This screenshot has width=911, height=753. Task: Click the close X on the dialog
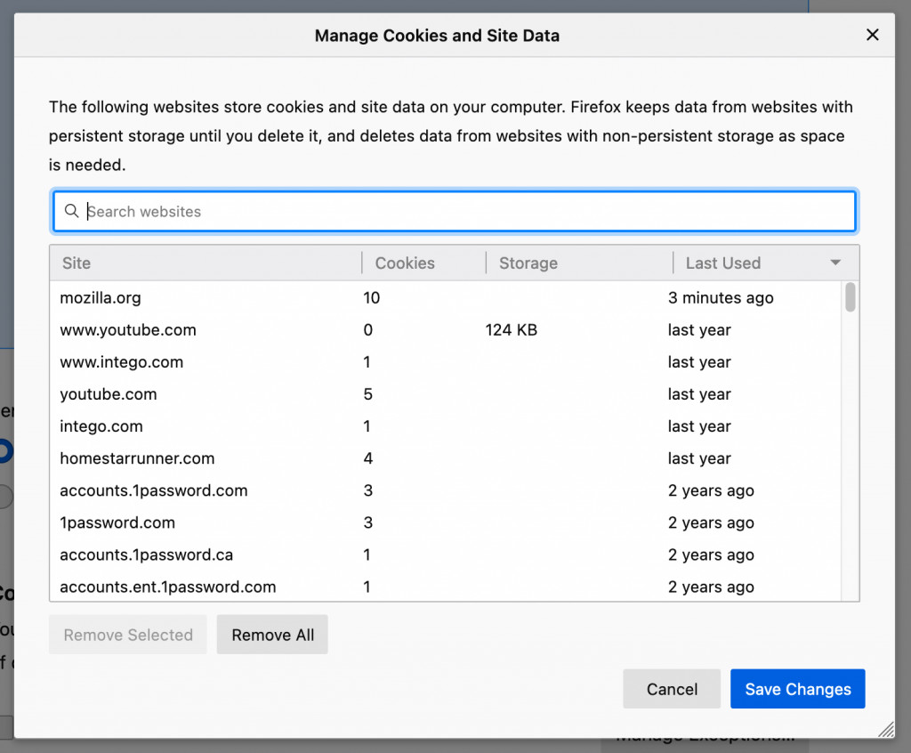point(873,35)
